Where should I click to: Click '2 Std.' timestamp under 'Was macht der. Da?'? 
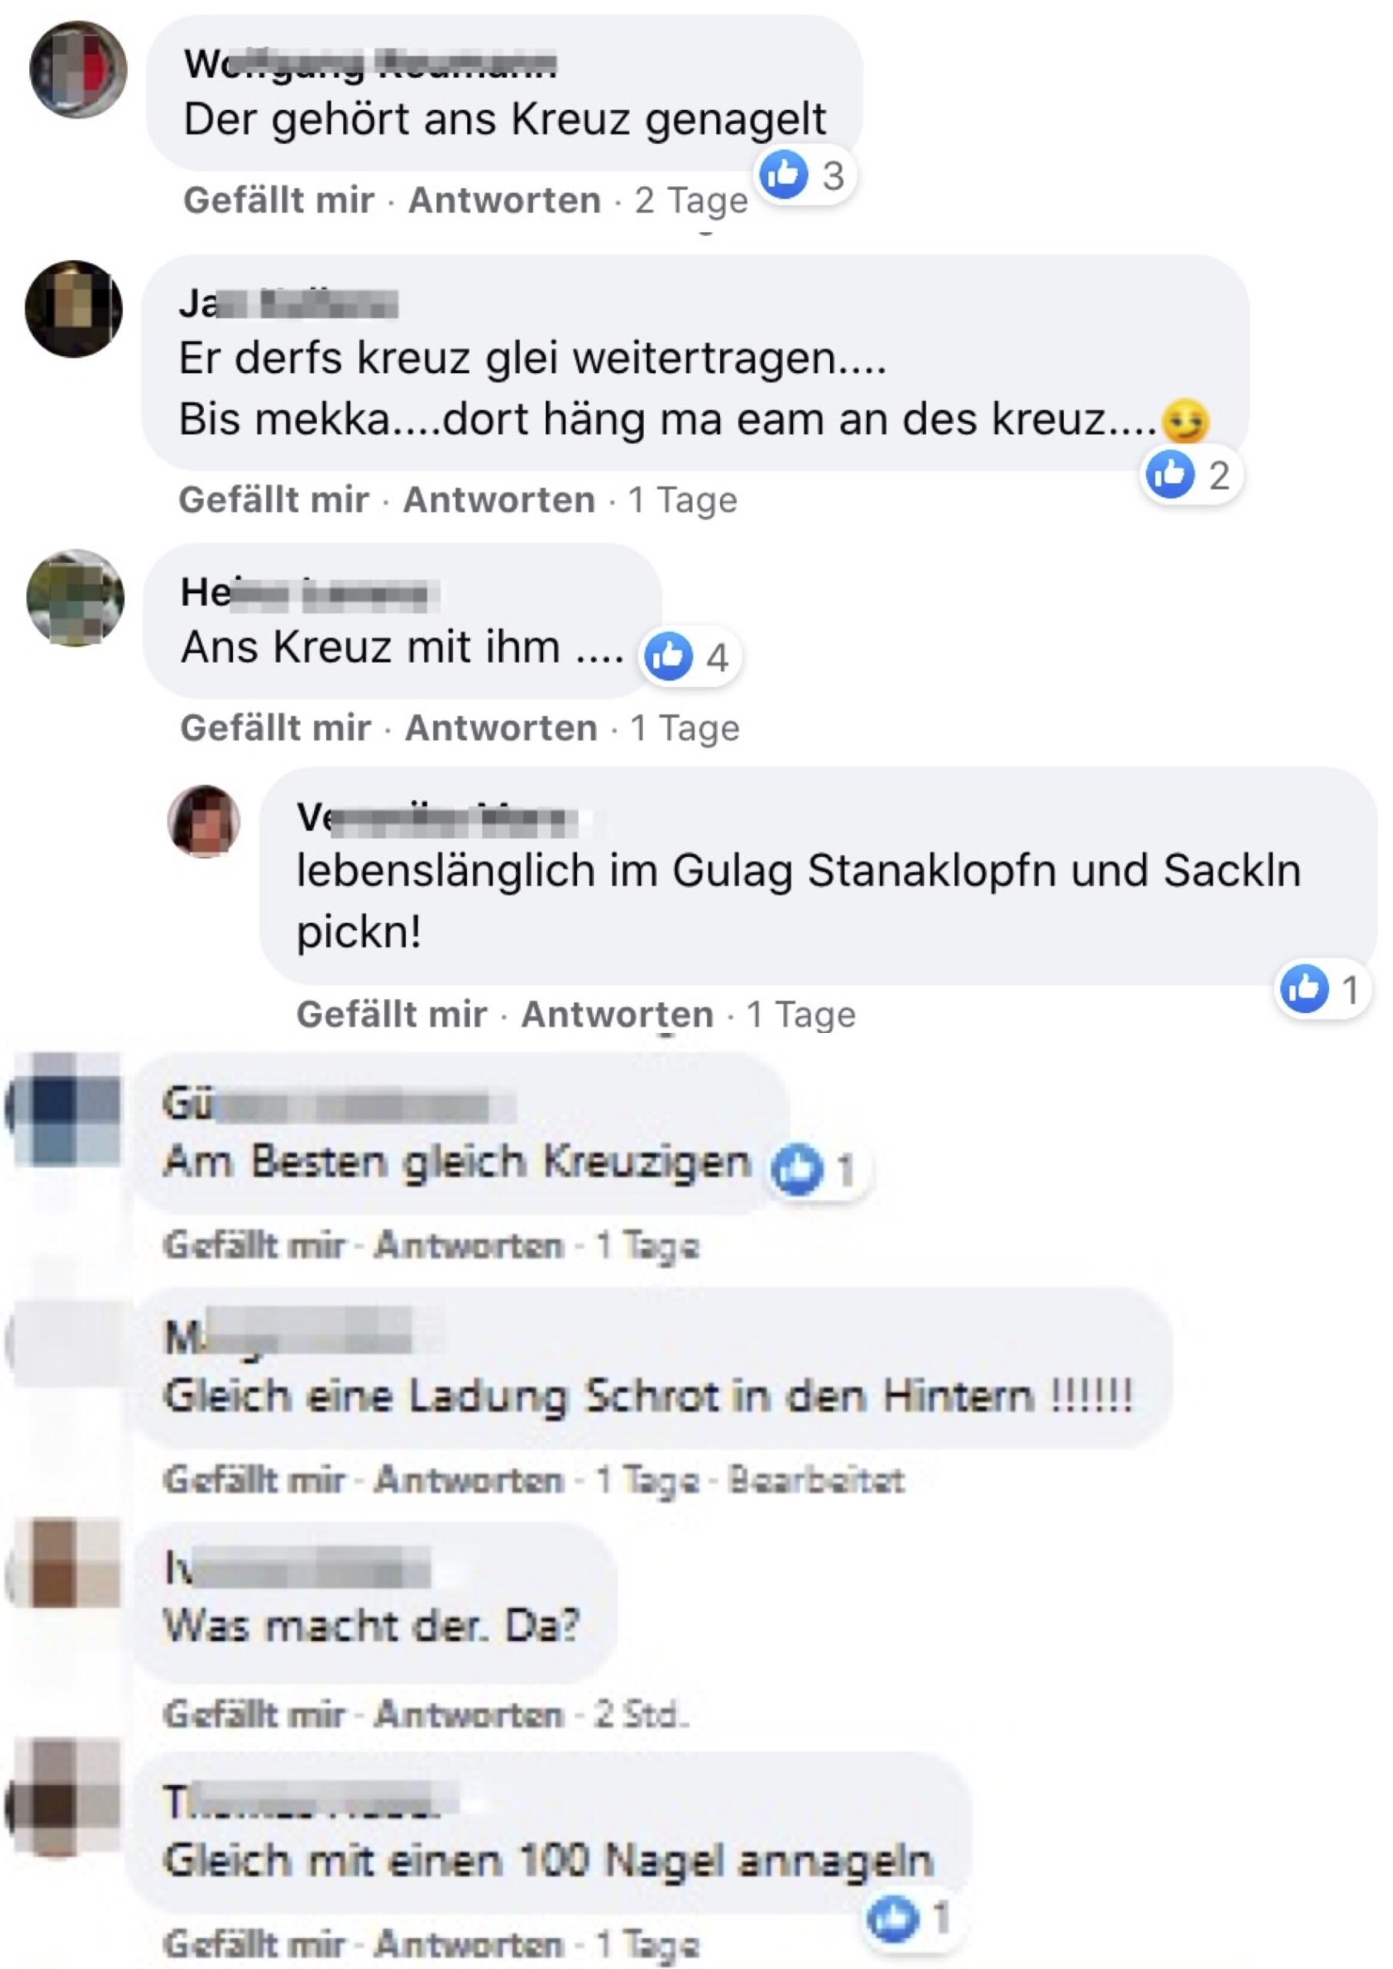tap(642, 1714)
